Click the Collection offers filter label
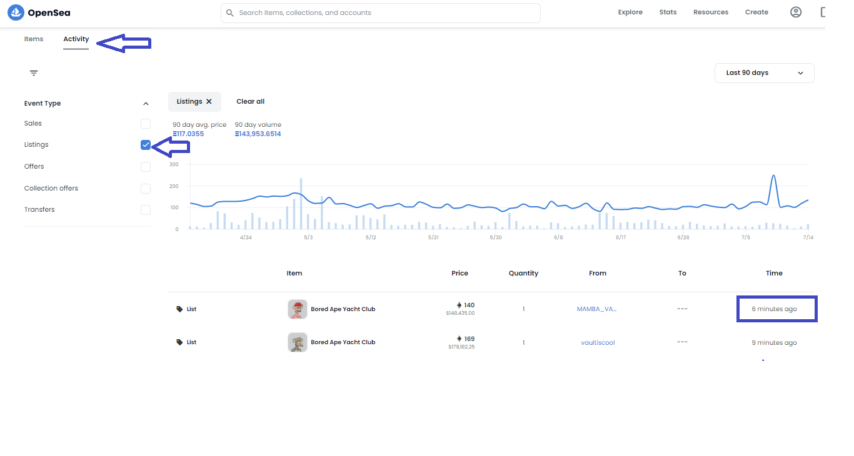The image size is (854, 456). 51,189
